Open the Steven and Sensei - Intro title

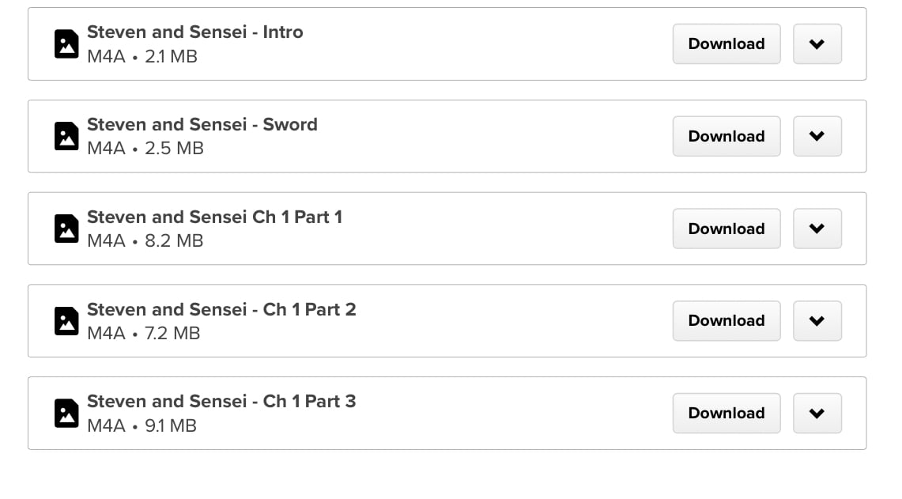point(194,32)
